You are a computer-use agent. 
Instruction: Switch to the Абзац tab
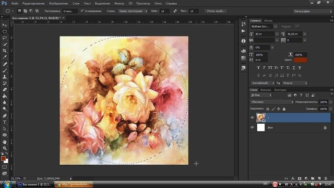tap(268, 21)
